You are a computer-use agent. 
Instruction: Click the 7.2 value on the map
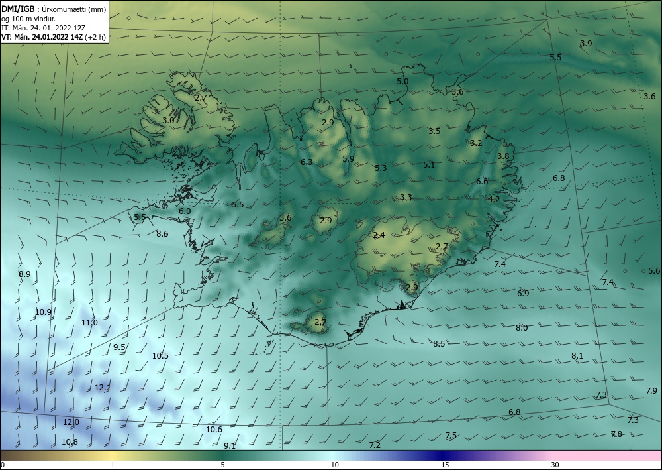coord(375,445)
